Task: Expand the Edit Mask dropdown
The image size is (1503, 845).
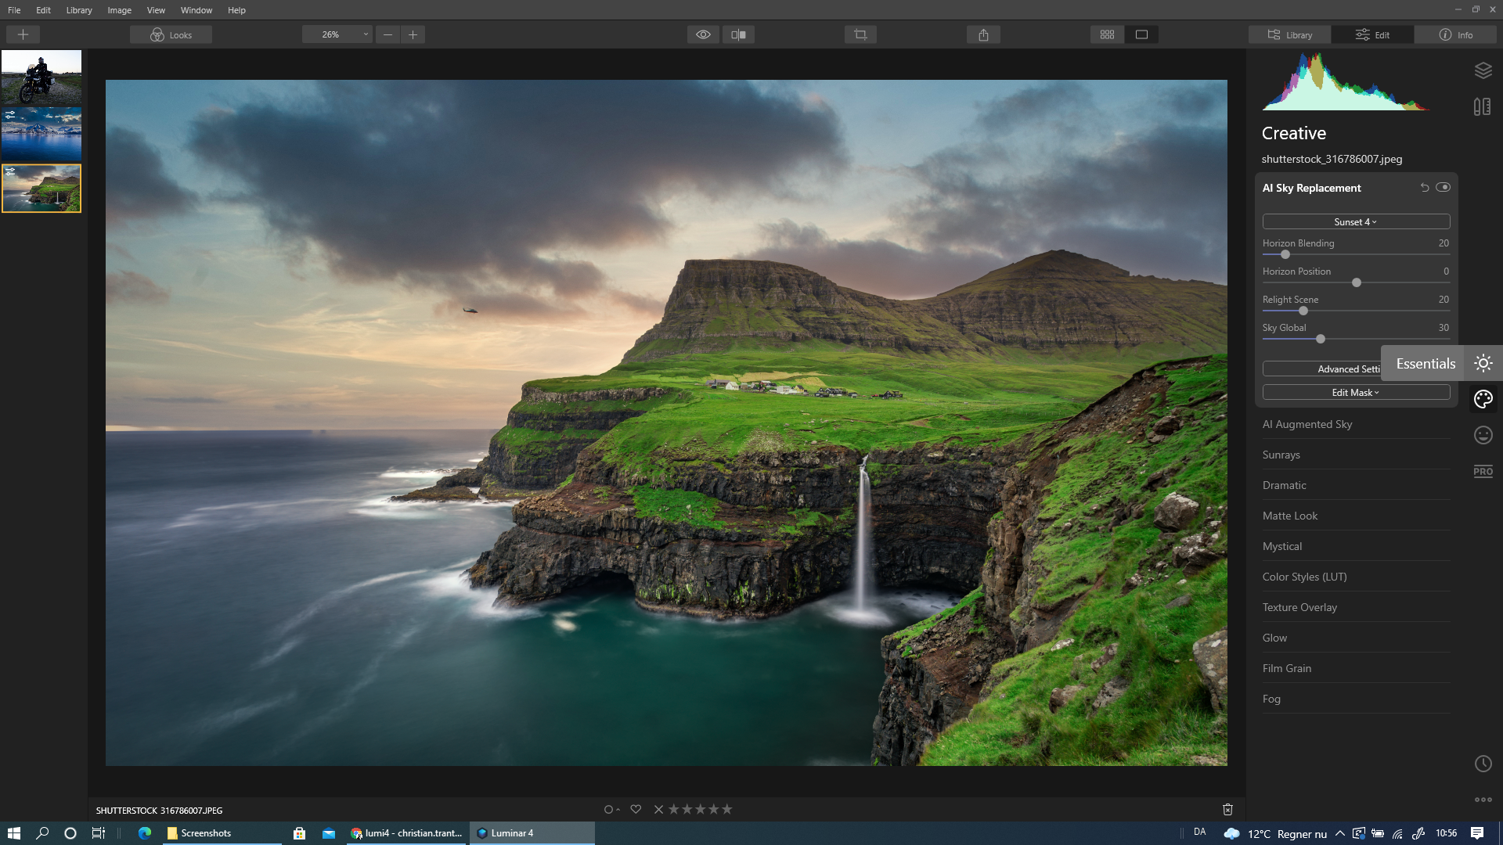Action: click(1355, 392)
